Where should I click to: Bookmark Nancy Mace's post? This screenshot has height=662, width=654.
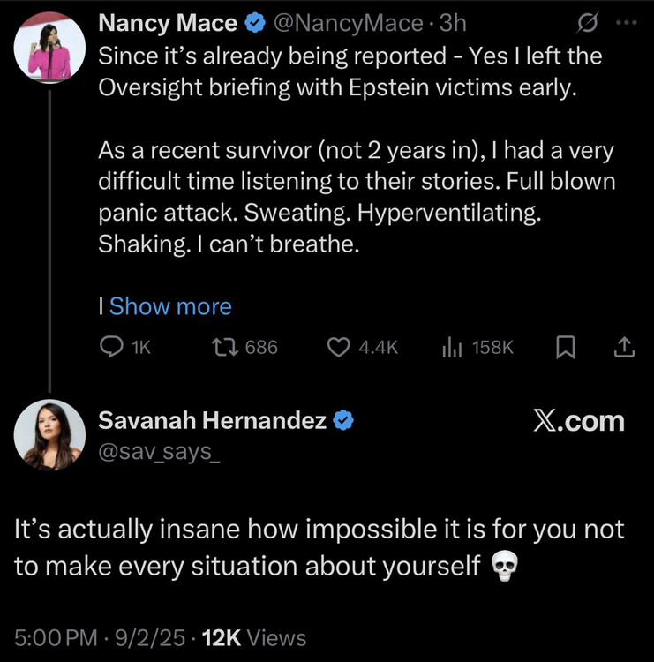pos(565,348)
